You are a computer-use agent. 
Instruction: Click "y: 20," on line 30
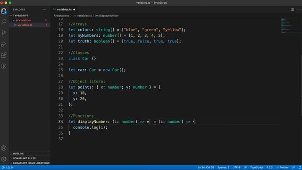click(x=80, y=99)
